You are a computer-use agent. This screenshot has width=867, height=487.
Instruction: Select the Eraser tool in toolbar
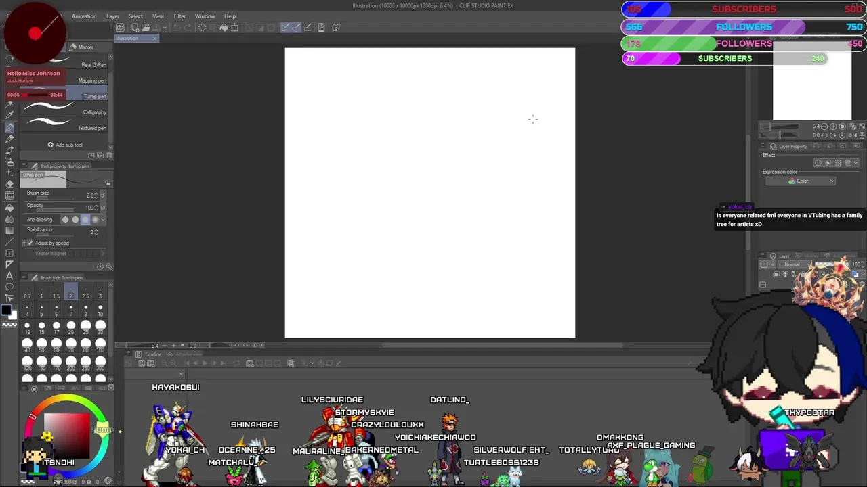click(x=9, y=184)
